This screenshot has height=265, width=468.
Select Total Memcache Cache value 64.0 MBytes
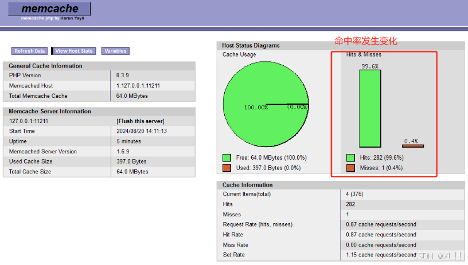(132, 96)
